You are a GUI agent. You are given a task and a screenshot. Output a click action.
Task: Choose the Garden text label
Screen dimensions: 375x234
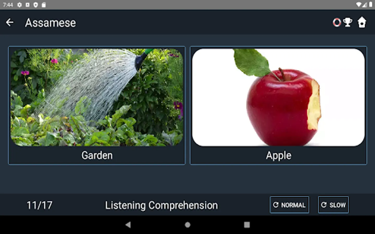(97, 155)
